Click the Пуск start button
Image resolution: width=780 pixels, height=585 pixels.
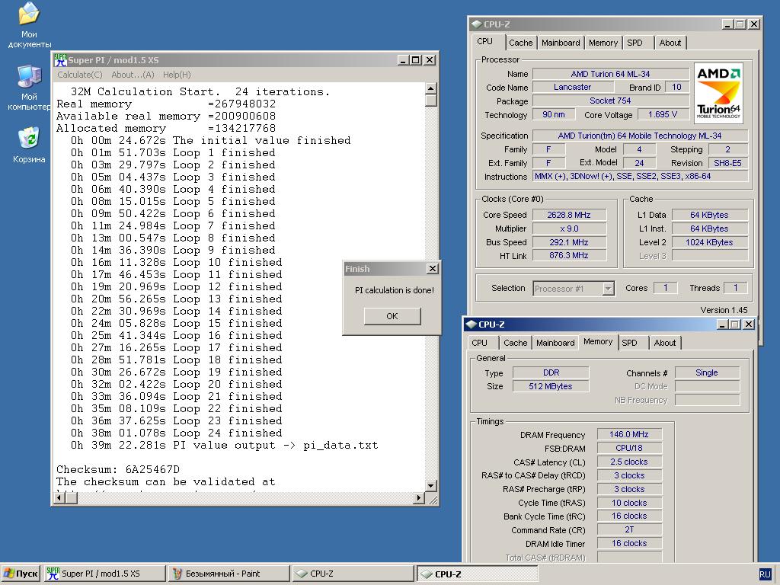point(21,574)
